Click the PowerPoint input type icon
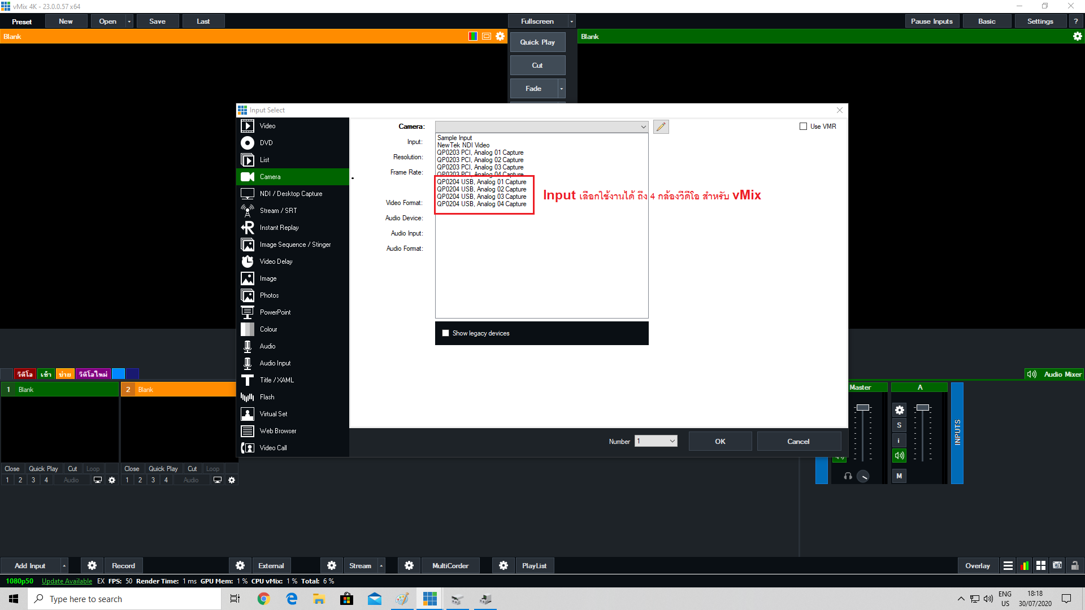The image size is (1085, 610). click(x=248, y=312)
